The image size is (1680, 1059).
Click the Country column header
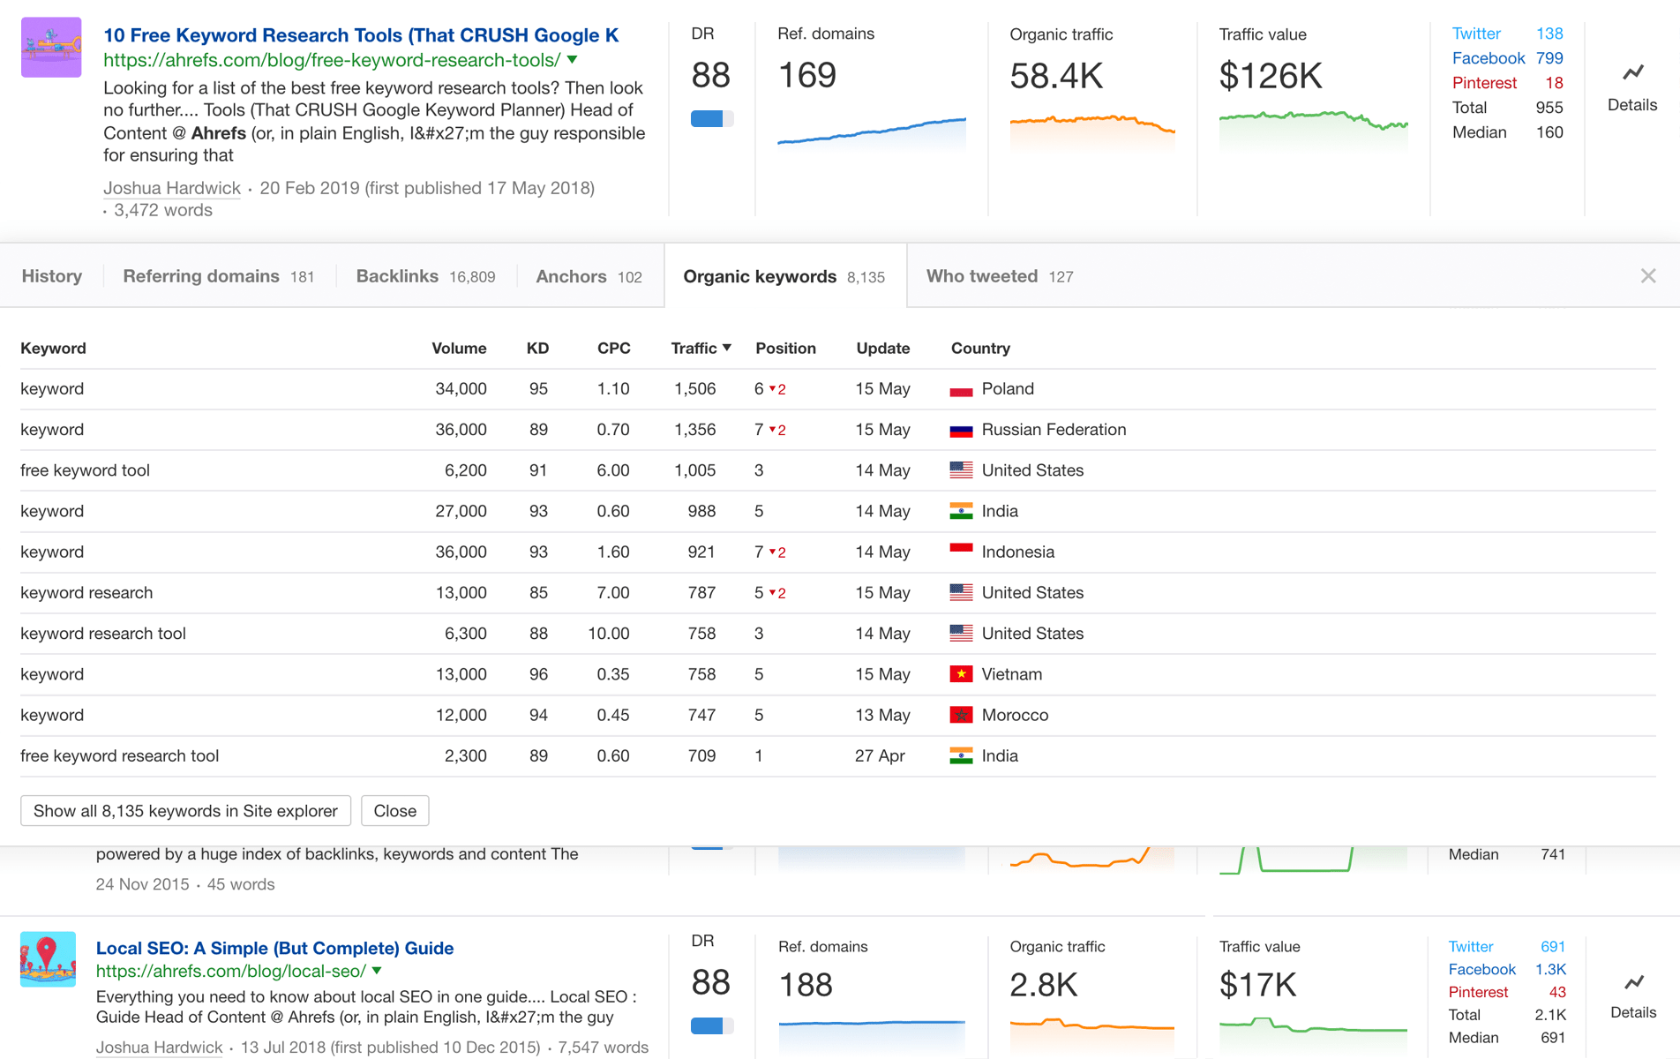coord(980,348)
